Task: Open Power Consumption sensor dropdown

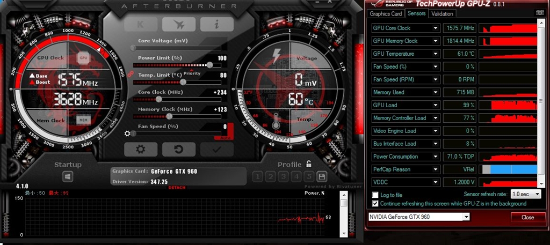Action: tap(436, 157)
